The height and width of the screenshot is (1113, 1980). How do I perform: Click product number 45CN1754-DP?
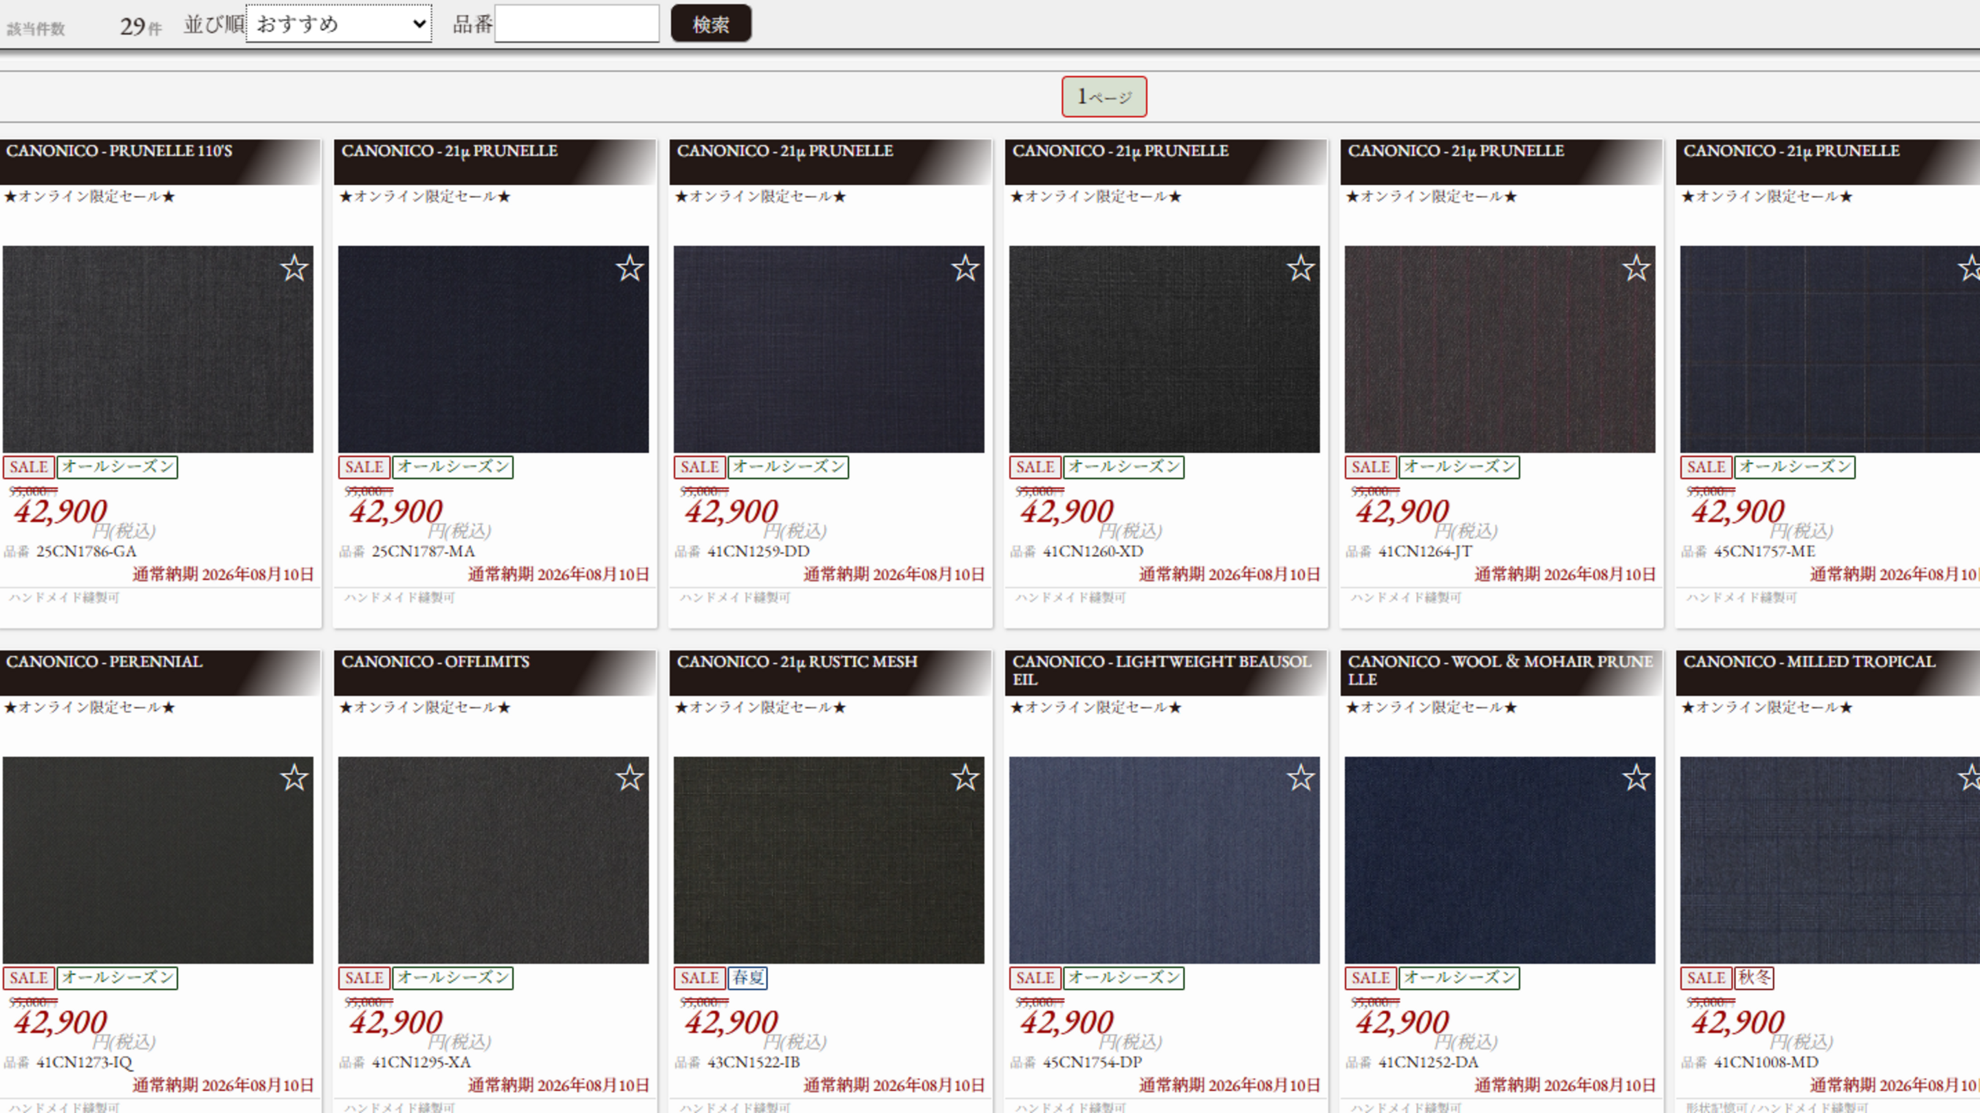pos(1092,1062)
